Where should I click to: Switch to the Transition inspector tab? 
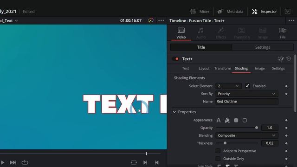pyautogui.click(x=242, y=33)
